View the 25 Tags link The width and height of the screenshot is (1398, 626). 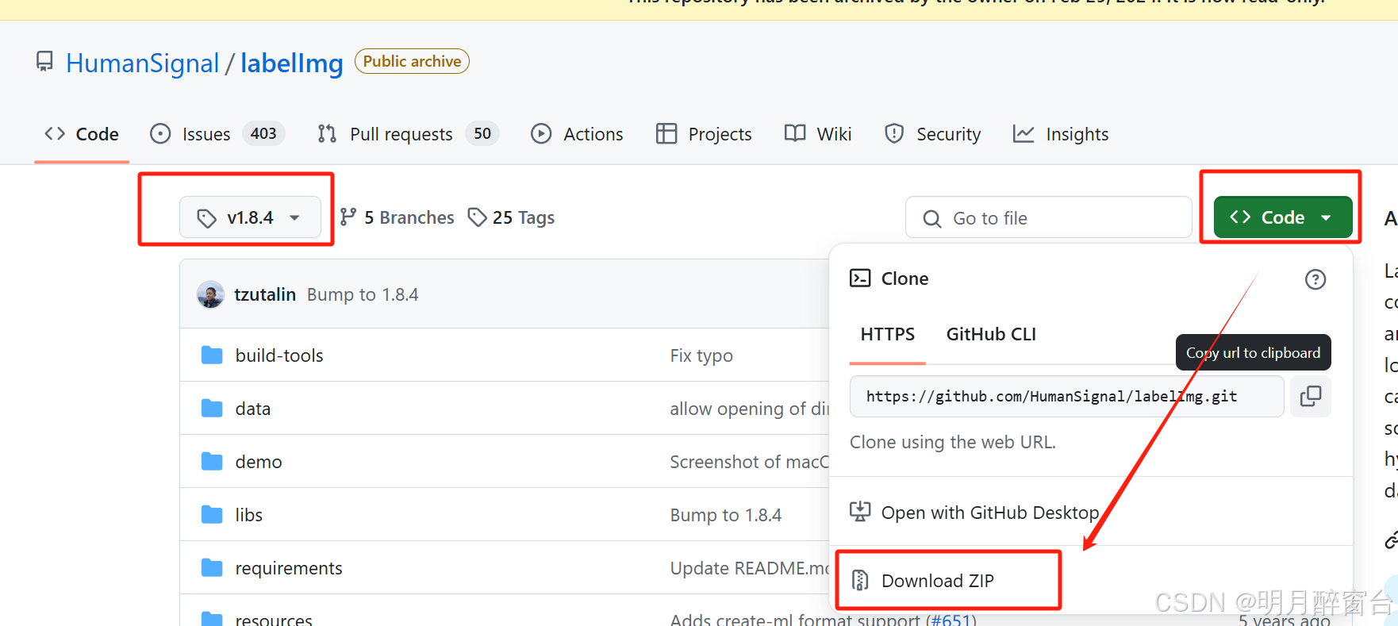point(511,217)
